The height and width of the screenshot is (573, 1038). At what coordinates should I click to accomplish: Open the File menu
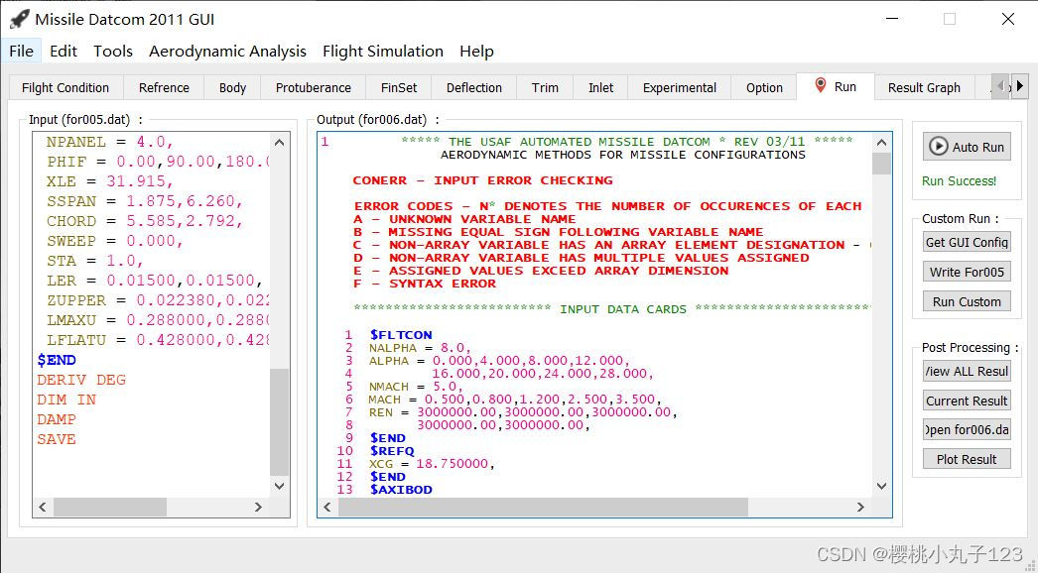(21, 51)
